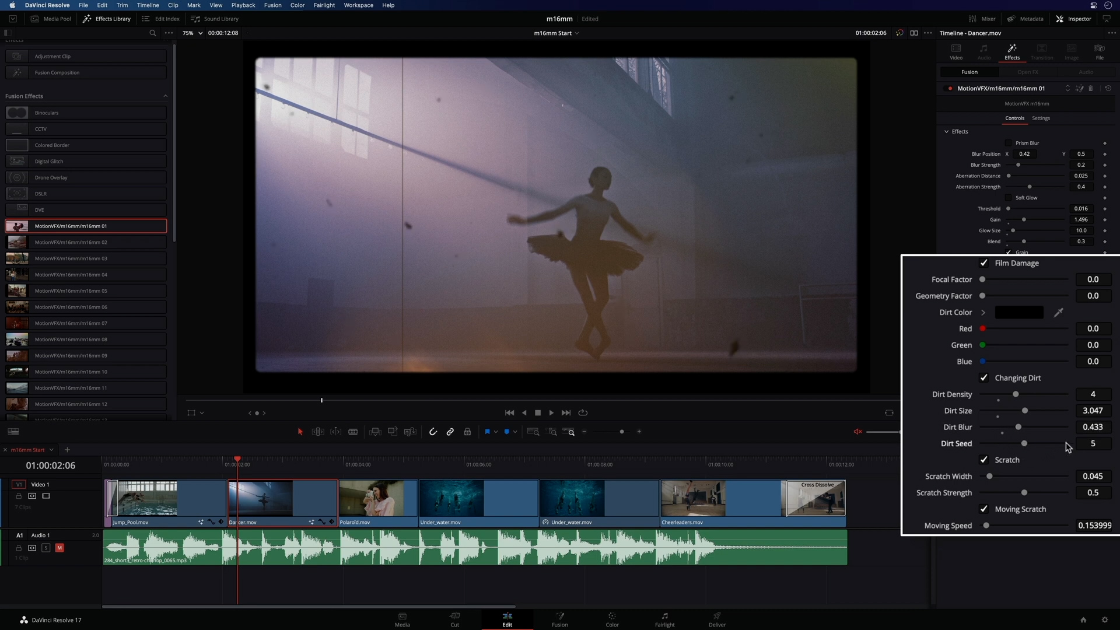This screenshot has height=630, width=1120.
Task: Open the Mixer panel
Action: click(x=982, y=19)
